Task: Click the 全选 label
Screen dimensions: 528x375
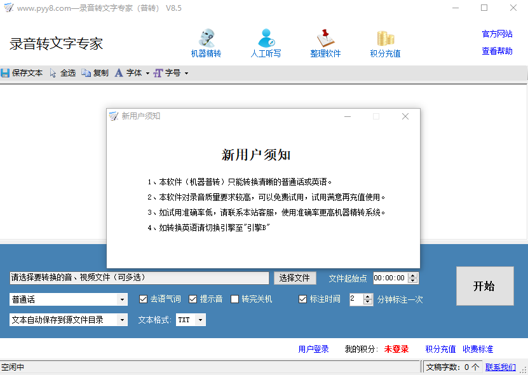Action: (x=68, y=73)
